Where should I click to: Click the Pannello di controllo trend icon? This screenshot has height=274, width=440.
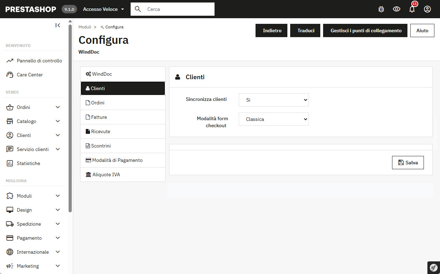10,61
